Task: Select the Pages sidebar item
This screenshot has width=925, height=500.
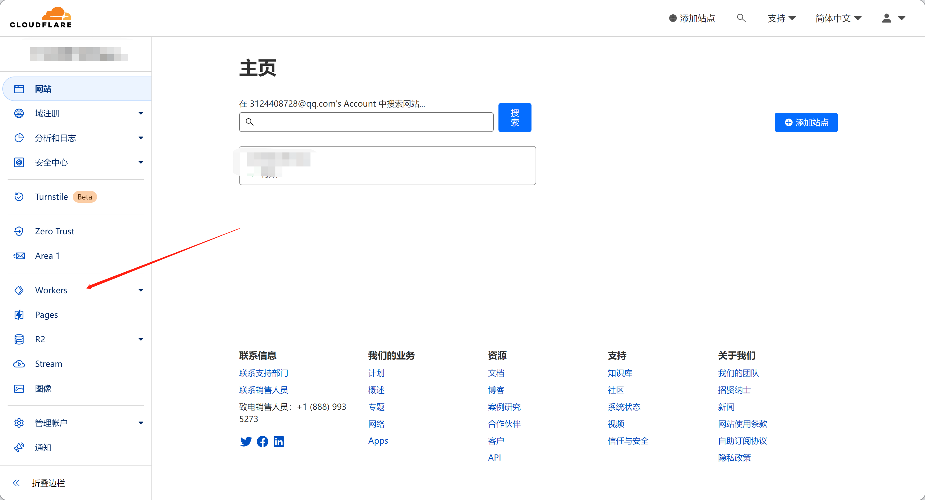Action: (46, 315)
